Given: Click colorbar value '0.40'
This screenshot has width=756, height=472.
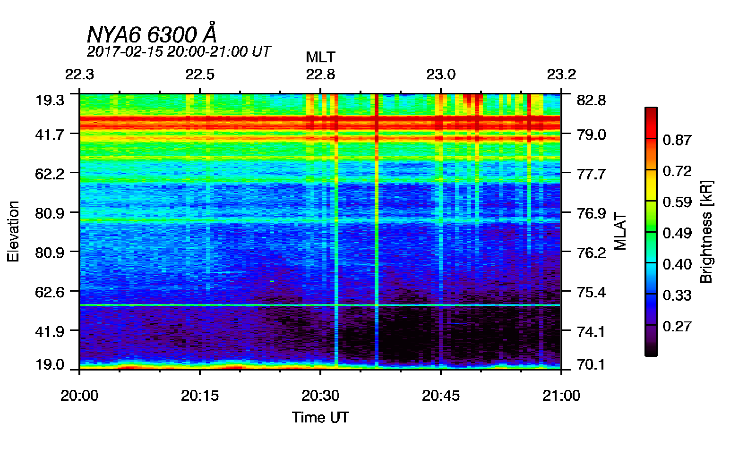Looking at the screenshot, I should tap(677, 264).
